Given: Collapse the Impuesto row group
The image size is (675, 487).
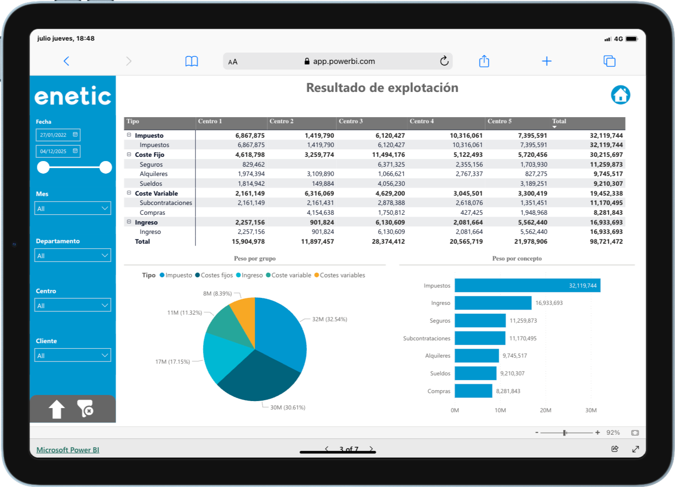Looking at the screenshot, I should click(x=129, y=135).
